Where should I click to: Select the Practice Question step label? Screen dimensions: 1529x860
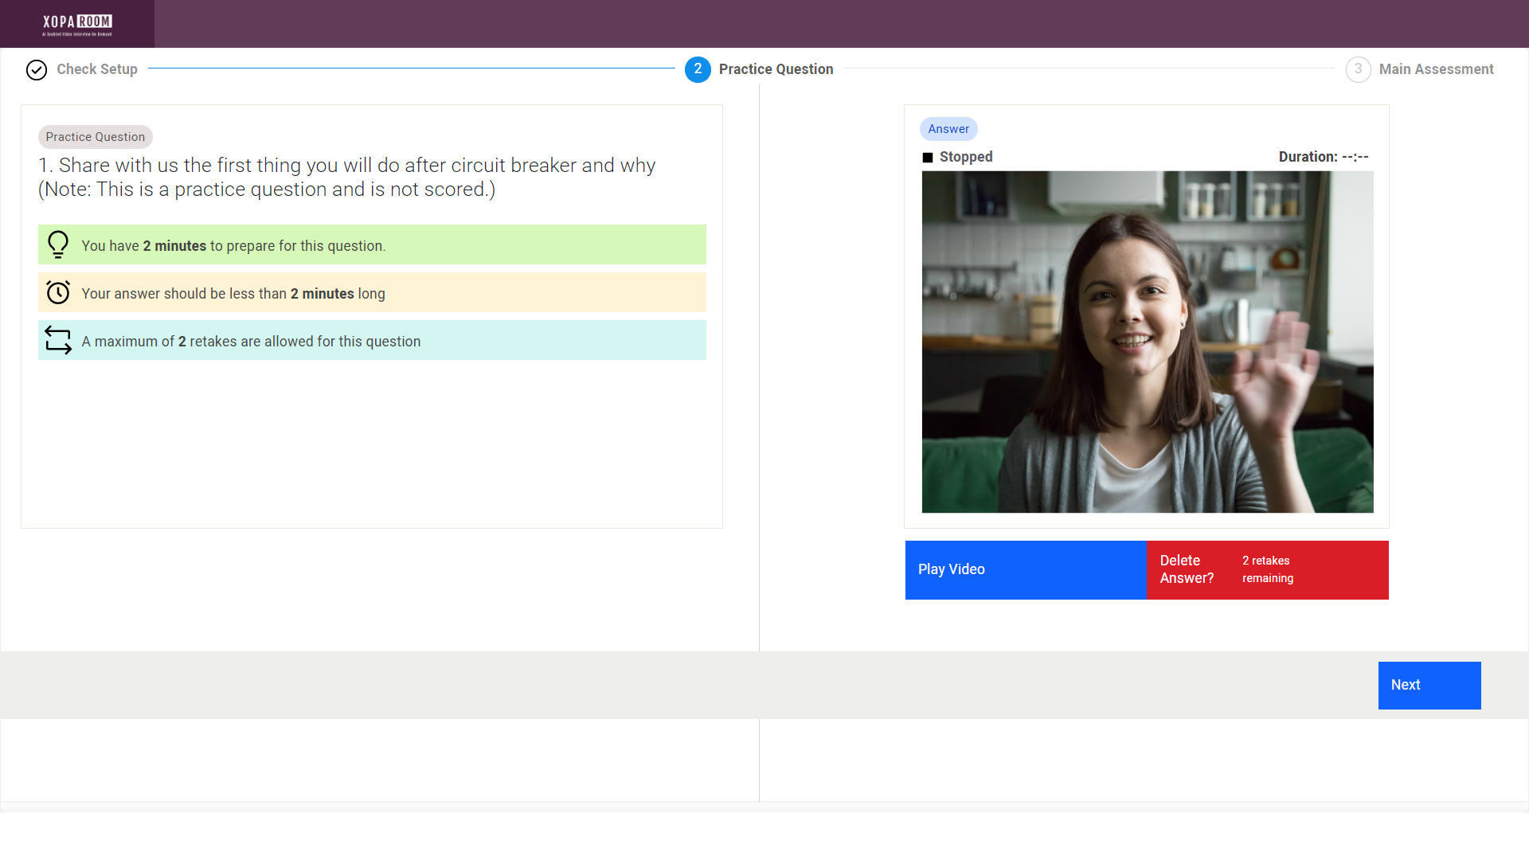pos(776,69)
